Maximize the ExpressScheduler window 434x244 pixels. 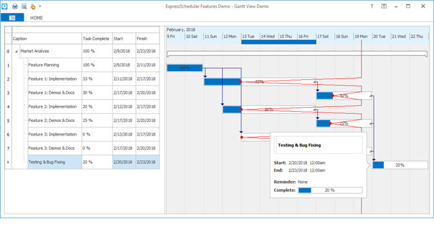tap(408, 6)
